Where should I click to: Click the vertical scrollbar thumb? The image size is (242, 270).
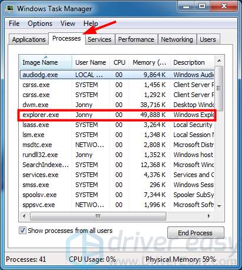coord(219,88)
